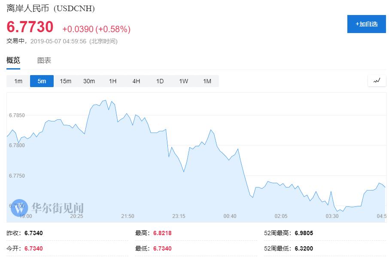Show the 1M monthly chart
This screenshot has height=257, width=389.
[x=207, y=81]
